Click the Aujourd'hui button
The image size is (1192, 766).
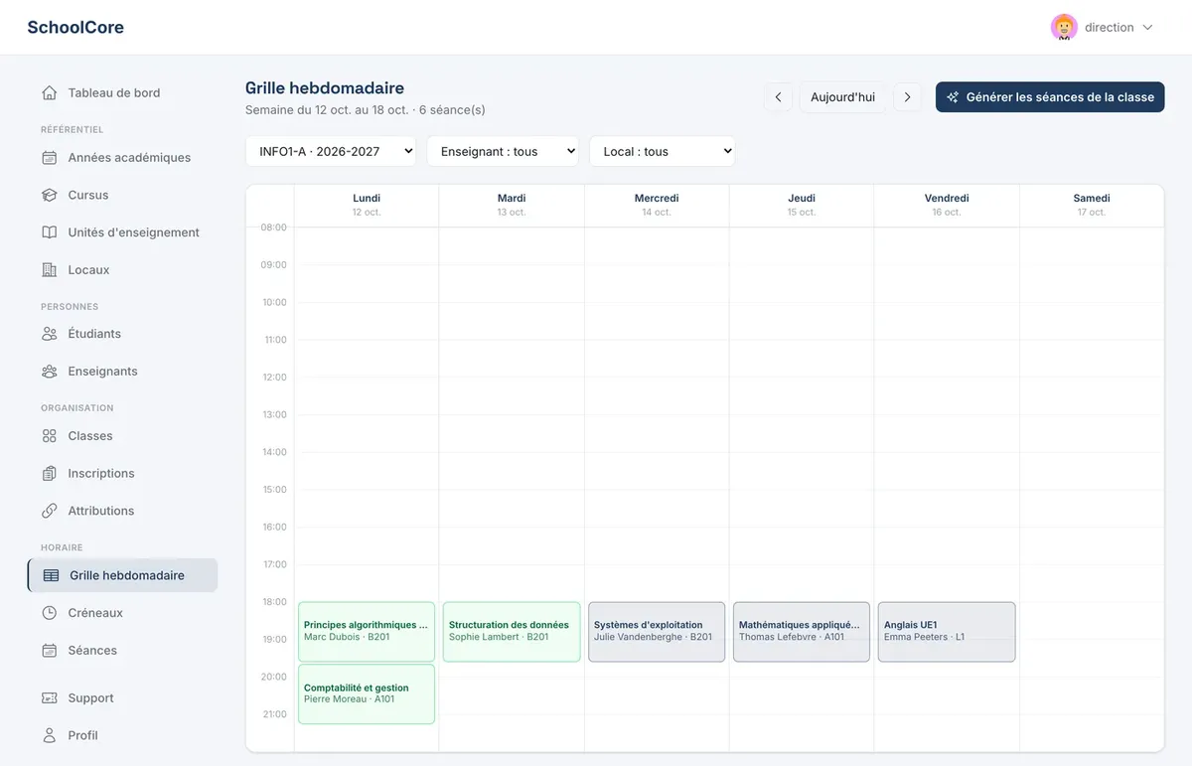(843, 97)
